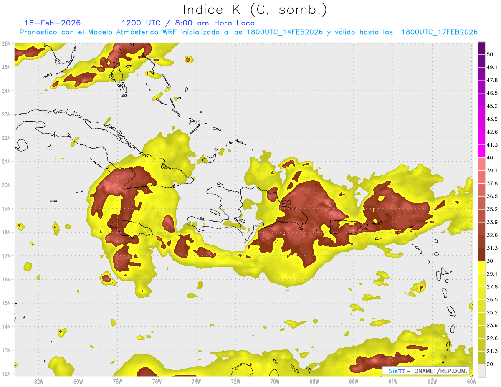Click the longitude label "66W"
Screen dimensions: 501x387
pyautogui.click(x=354, y=381)
